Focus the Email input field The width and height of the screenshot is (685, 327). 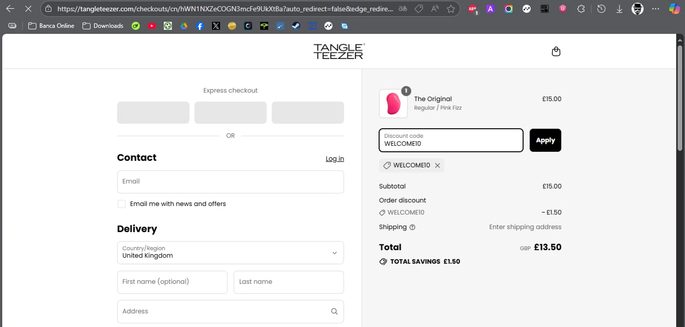(x=230, y=182)
